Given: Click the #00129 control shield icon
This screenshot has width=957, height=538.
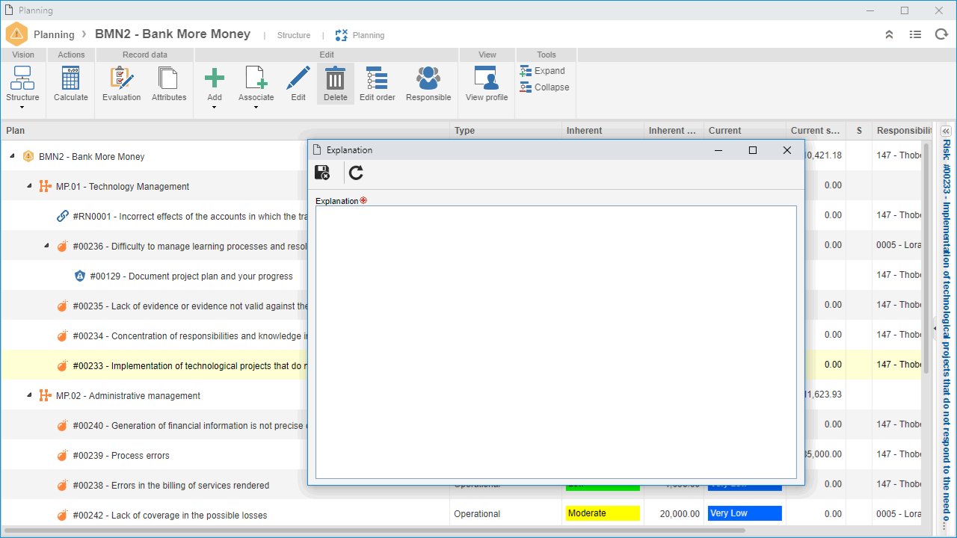Looking at the screenshot, I should (80, 276).
